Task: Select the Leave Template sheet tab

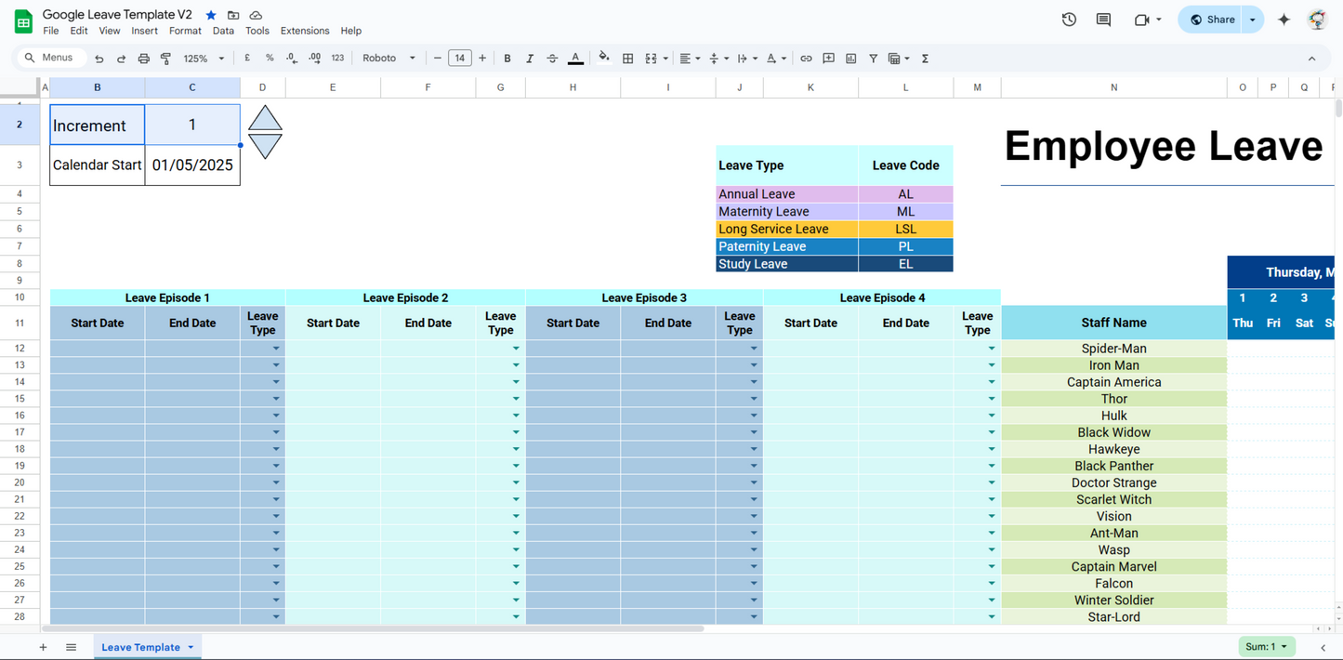Action: tap(140, 647)
